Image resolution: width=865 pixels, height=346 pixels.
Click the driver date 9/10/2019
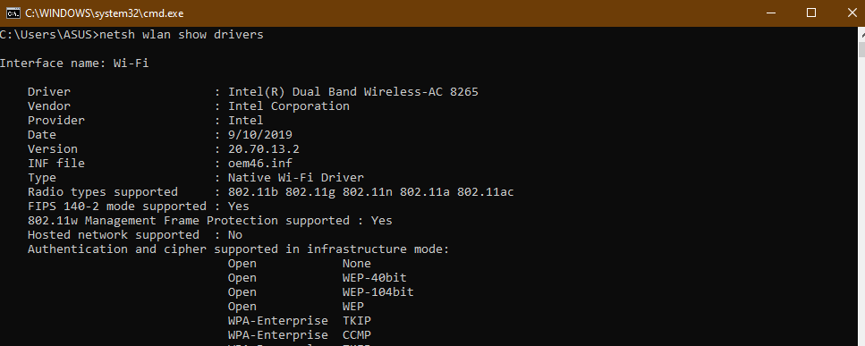[259, 135]
